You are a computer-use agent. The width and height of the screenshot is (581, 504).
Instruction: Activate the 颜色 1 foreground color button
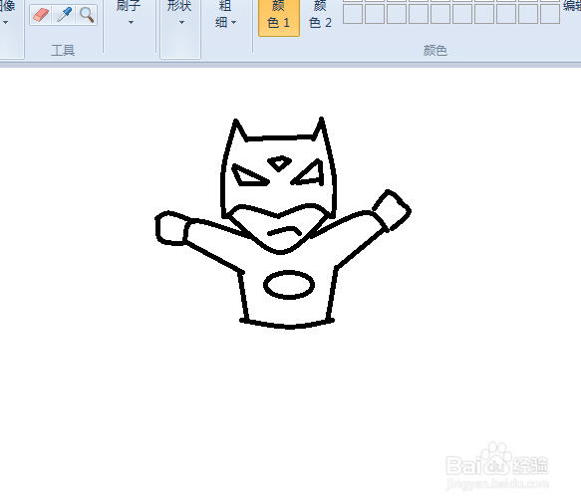click(279, 17)
